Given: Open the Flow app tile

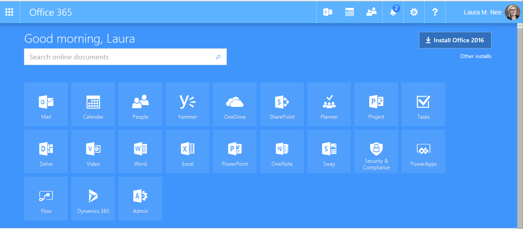Looking at the screenshot, I should tap(46, 198).
